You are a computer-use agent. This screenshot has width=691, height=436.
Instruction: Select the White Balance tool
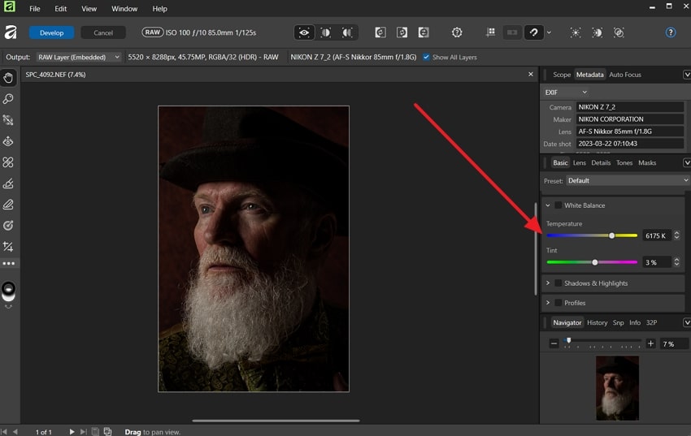[8, 226]
